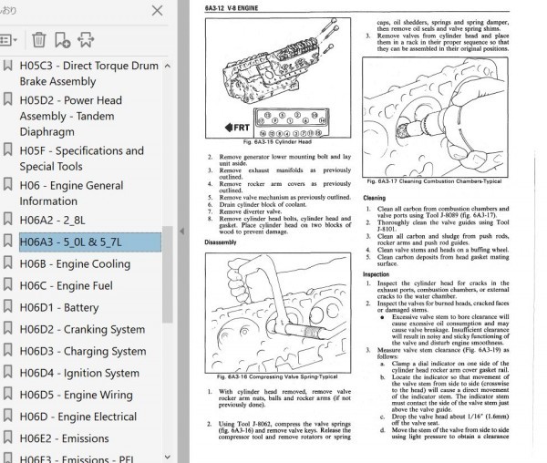
Task: Add a new bookmark
Action: (62, 40)
